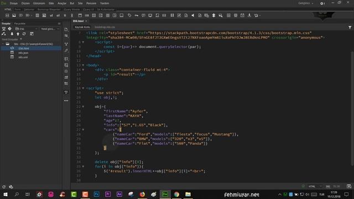Viewport: 354px width, 199px height.
Task: Close the ES6.html document tab
Action: pos(86,21)
